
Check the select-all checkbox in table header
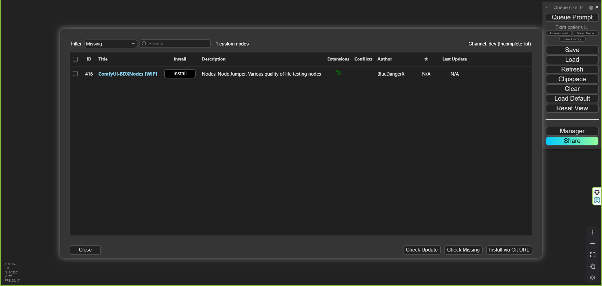point(76,59)
